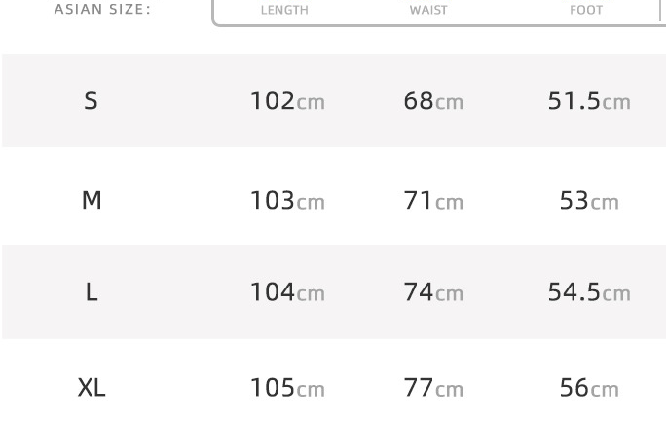Viewport: 666px width, 422px height.
Task: Choose the S size row label
Action: point(91,100)
